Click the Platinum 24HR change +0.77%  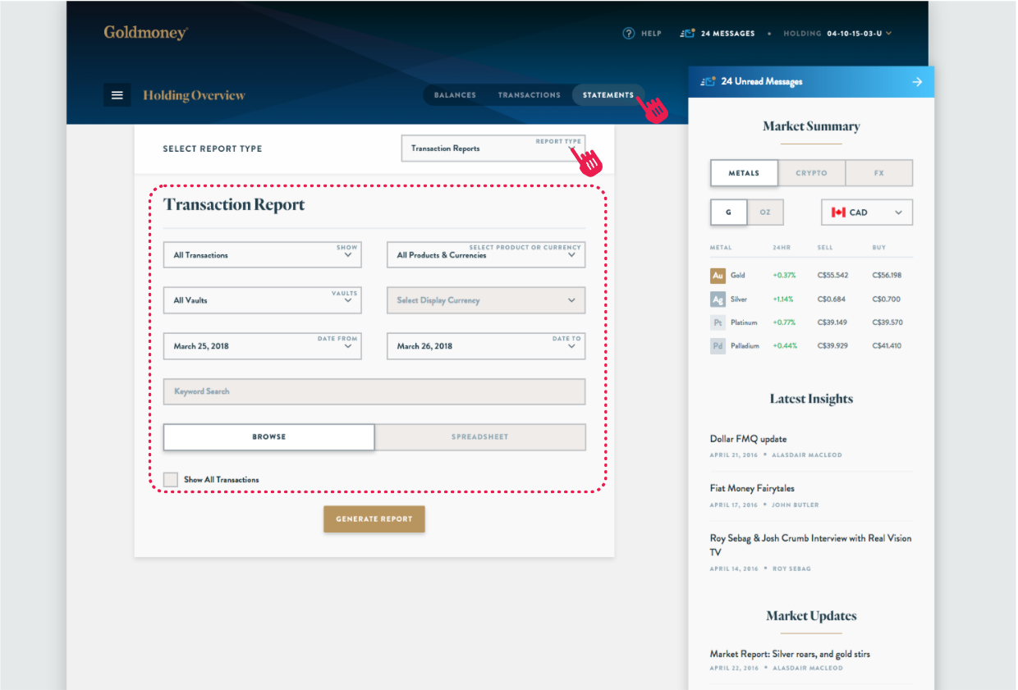tap(785, 322)
